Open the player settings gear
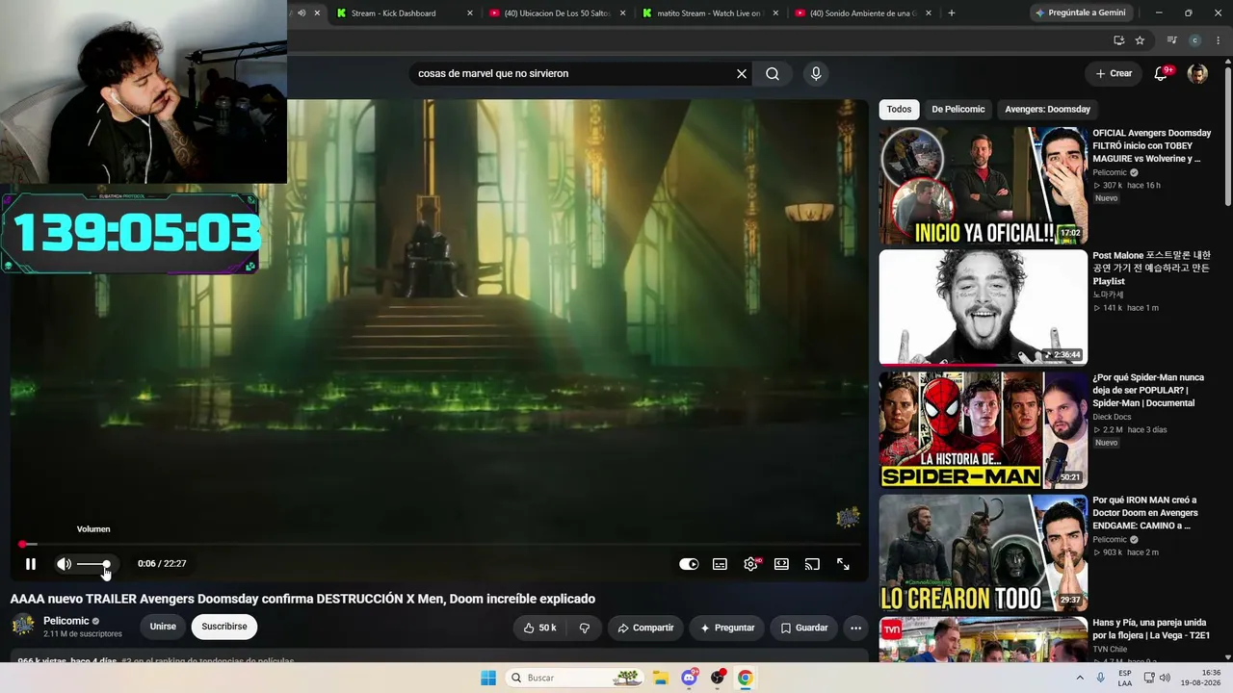 pyautogui.click(x=750, y=564)
